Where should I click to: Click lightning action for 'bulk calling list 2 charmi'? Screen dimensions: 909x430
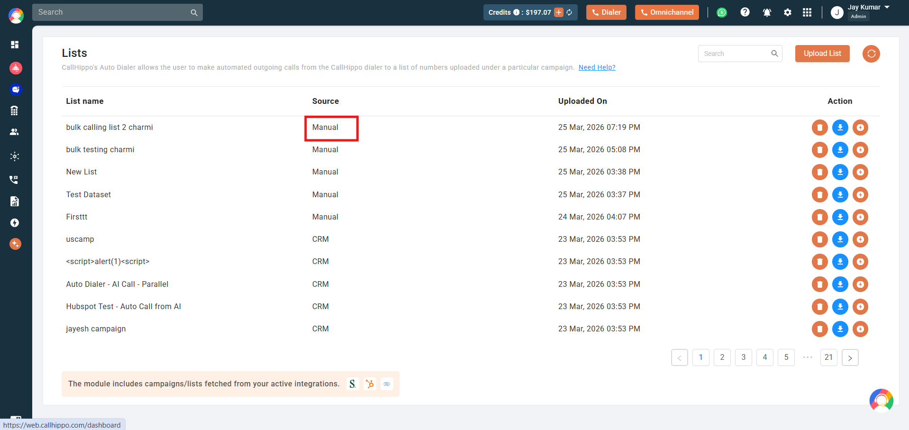[861, 128]
